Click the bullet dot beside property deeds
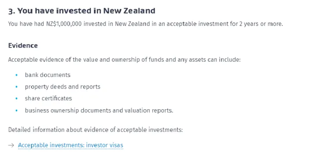Screen dimensions: 329x159 (17, 87)
